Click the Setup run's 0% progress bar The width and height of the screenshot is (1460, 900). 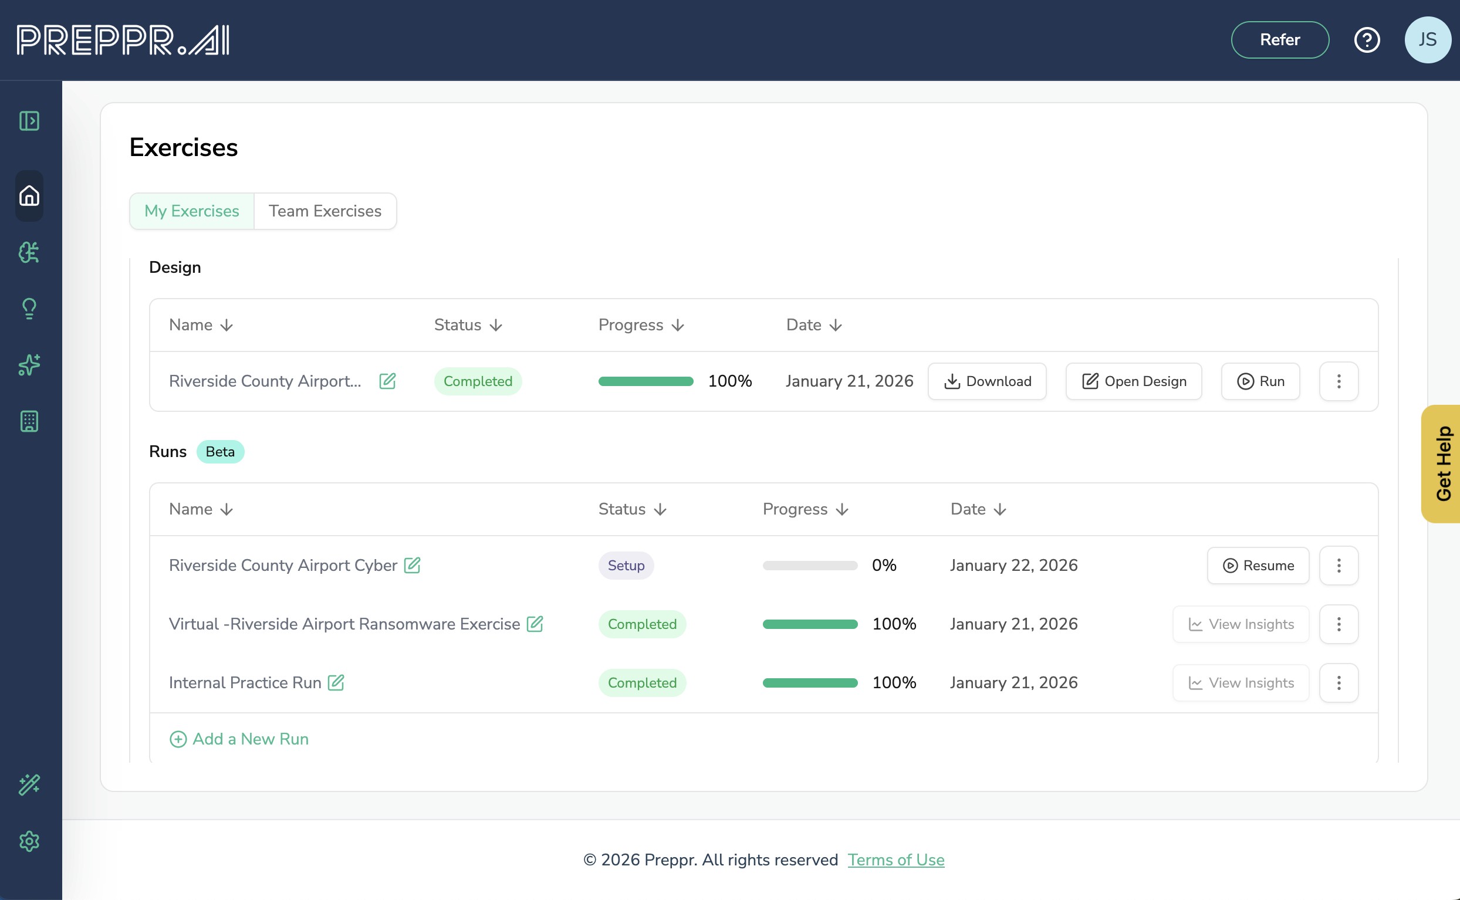pos(809,566)
